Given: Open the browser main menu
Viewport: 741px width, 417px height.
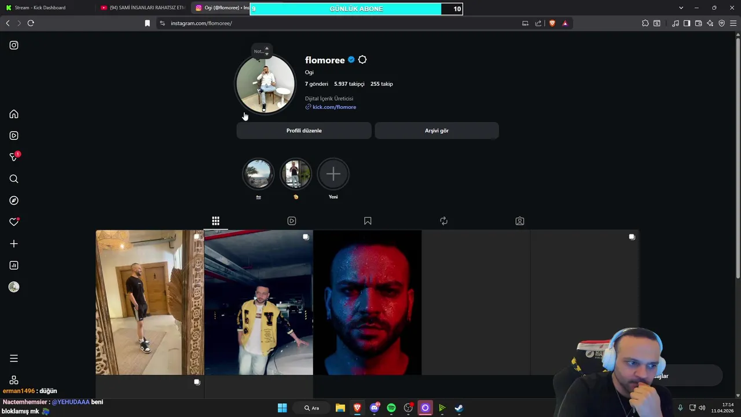Looking at the screenshot, I should pos(733,23).
